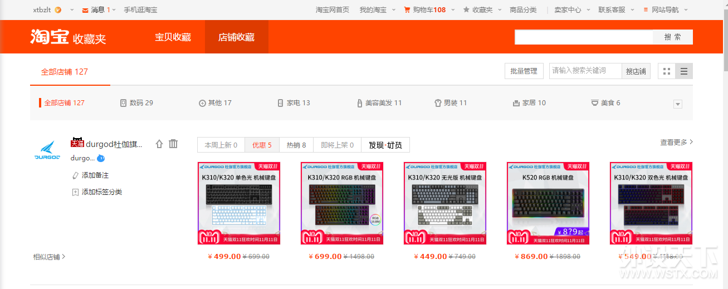
Task: Expand the 收藏夹 dropdown arrow
Action: [500, 10]
